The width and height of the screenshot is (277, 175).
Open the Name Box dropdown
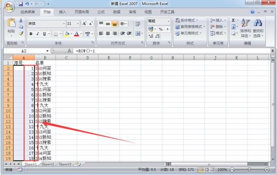click(x=47, y=51)
